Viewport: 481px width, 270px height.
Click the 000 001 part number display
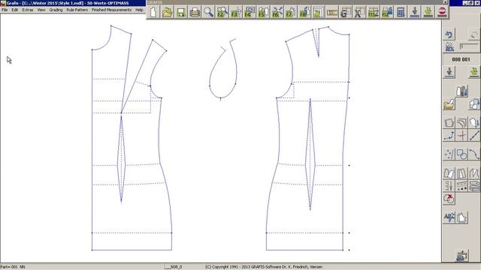pyautogui.click(x=461, y=59)
